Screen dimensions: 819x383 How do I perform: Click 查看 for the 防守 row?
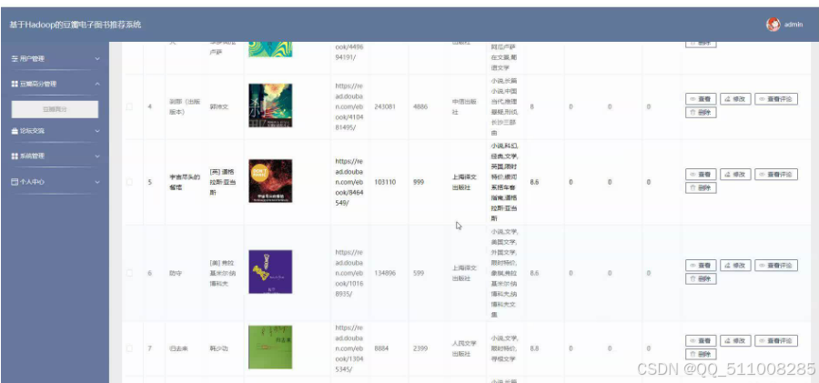click(x=701, y=266)
